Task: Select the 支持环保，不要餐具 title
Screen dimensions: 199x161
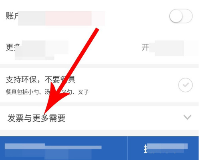Action: [x=41, y=79]
